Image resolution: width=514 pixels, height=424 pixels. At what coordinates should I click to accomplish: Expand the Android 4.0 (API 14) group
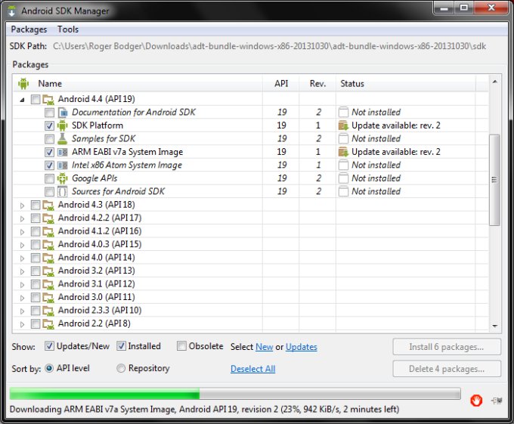[x=22, y=258]
